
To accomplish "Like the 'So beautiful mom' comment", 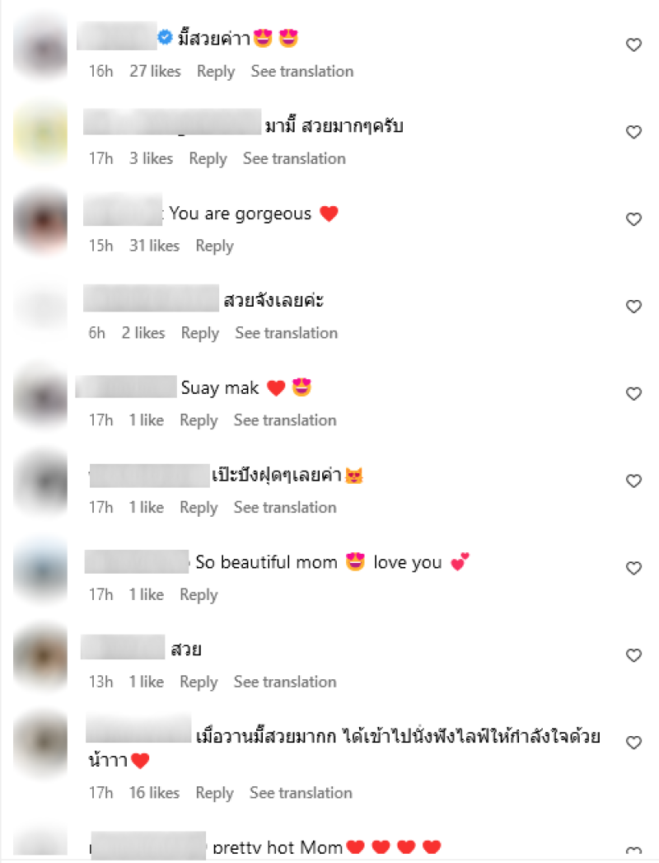I will pyautogui.click(x=633, y=568).
